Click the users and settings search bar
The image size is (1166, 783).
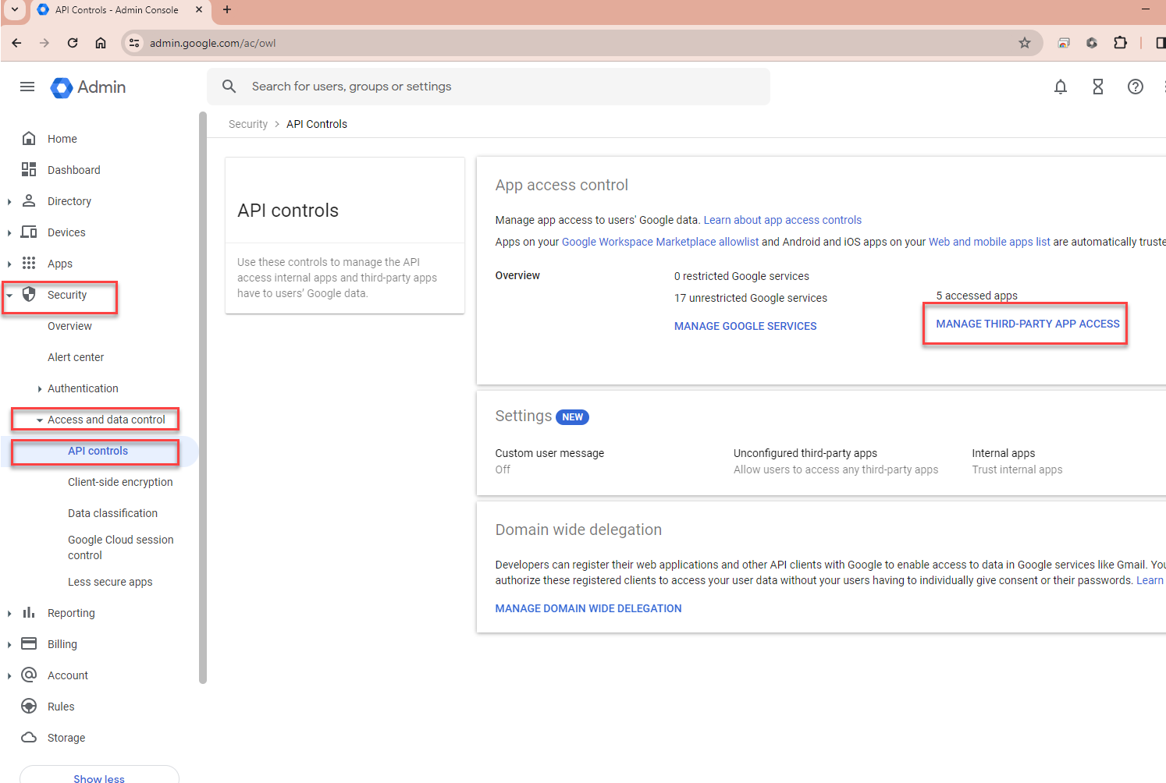tap(489, 86)
